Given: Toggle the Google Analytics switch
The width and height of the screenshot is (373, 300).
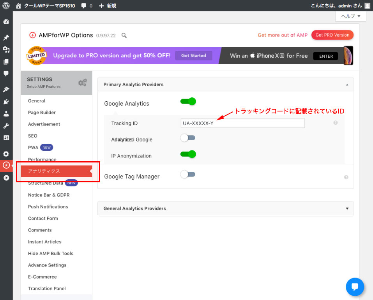Looking at the screenshot, I should (188, 102).
